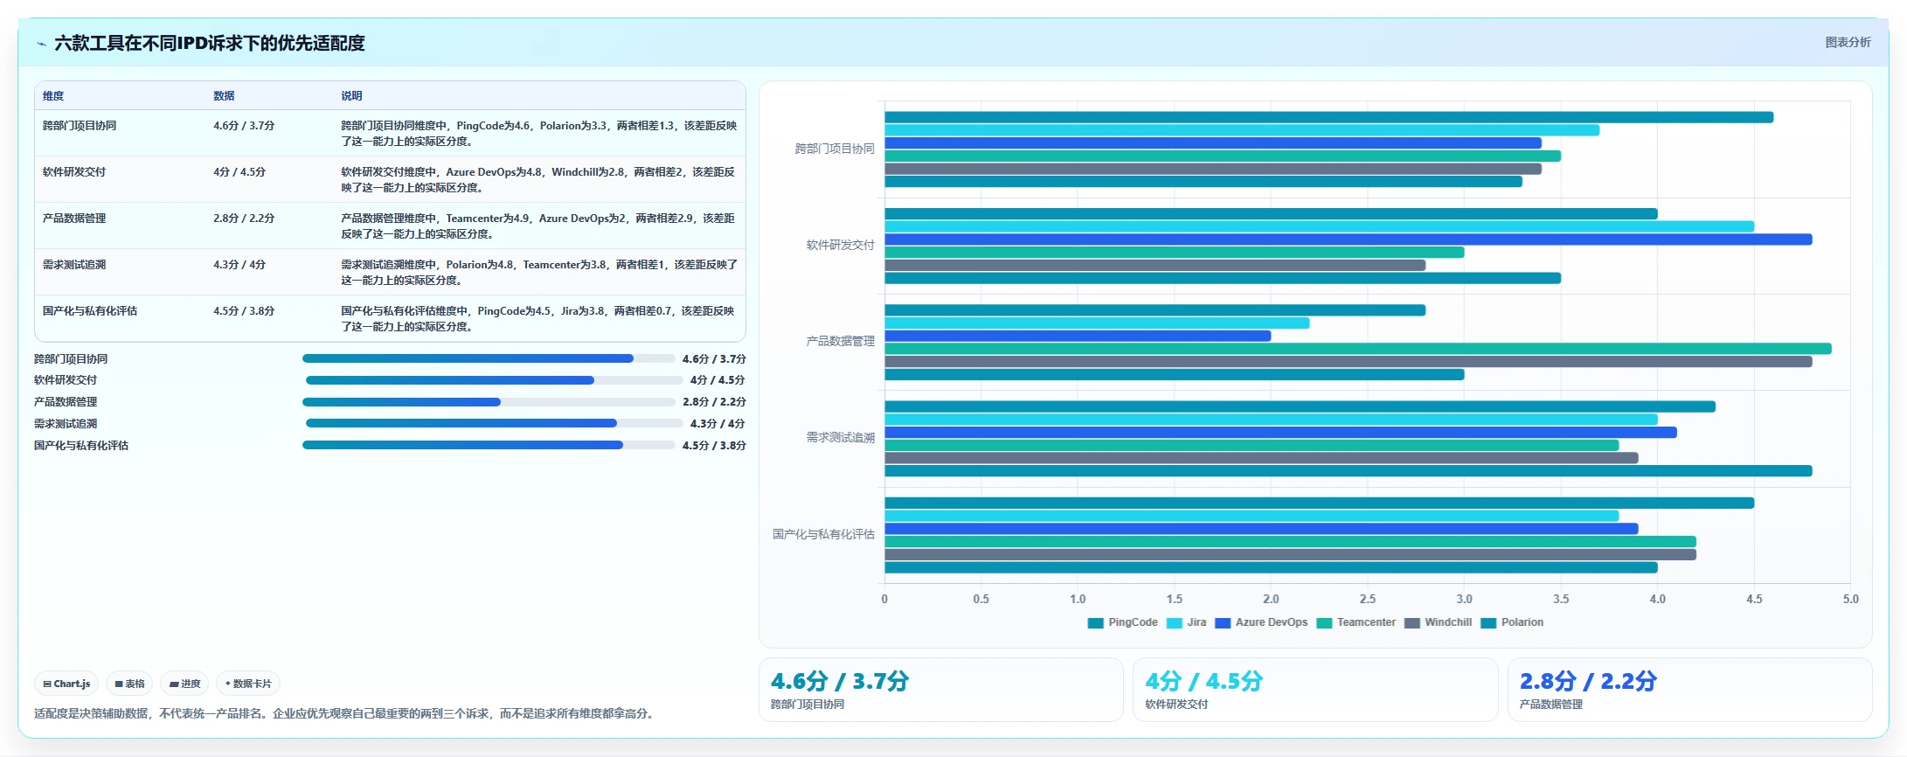Click the 维度 column header
This screenshot has height=757, width=1907.
pos(53,96)
